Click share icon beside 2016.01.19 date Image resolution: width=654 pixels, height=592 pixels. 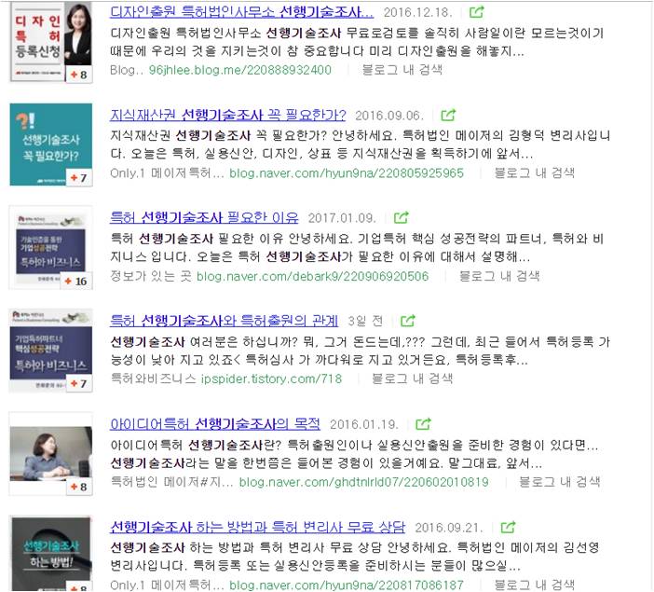(x=423, y=424)
